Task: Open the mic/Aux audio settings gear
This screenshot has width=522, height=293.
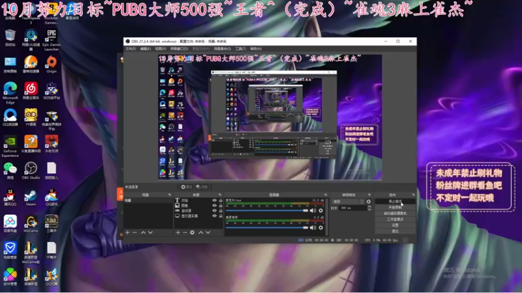Action: [x=320, y=210]
